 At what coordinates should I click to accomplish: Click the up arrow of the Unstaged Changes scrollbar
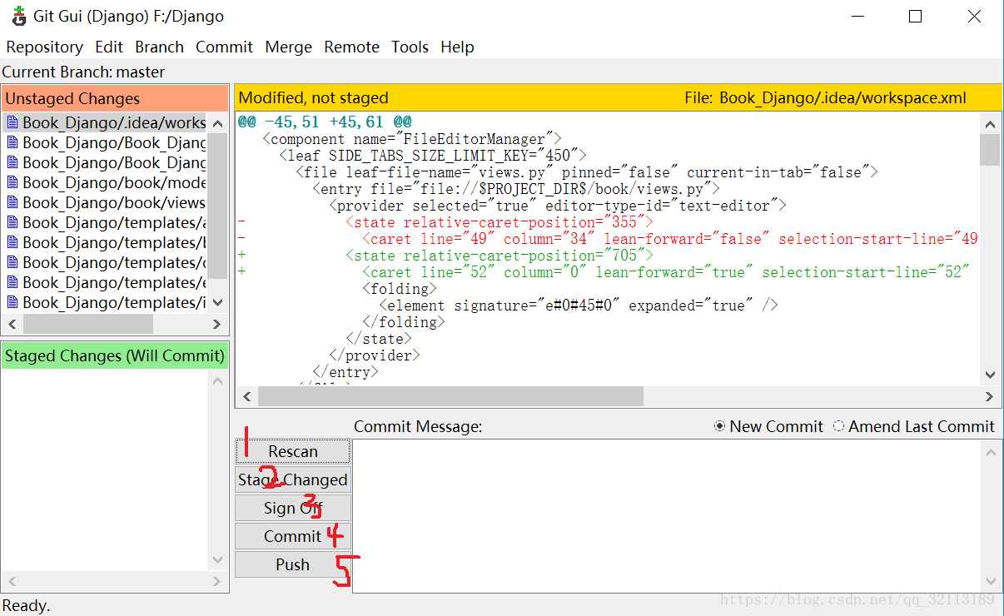pos(217,123)
